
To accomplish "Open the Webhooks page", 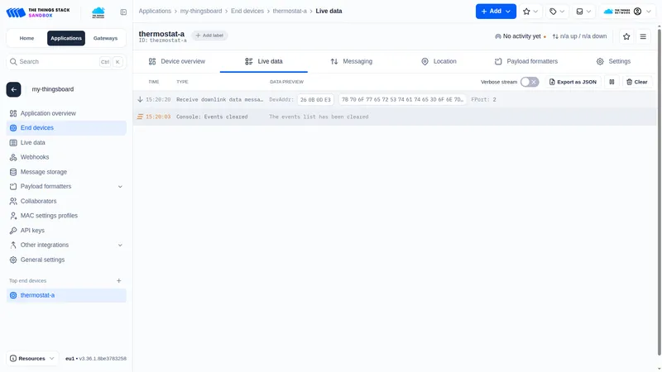I will click(66, 157).
